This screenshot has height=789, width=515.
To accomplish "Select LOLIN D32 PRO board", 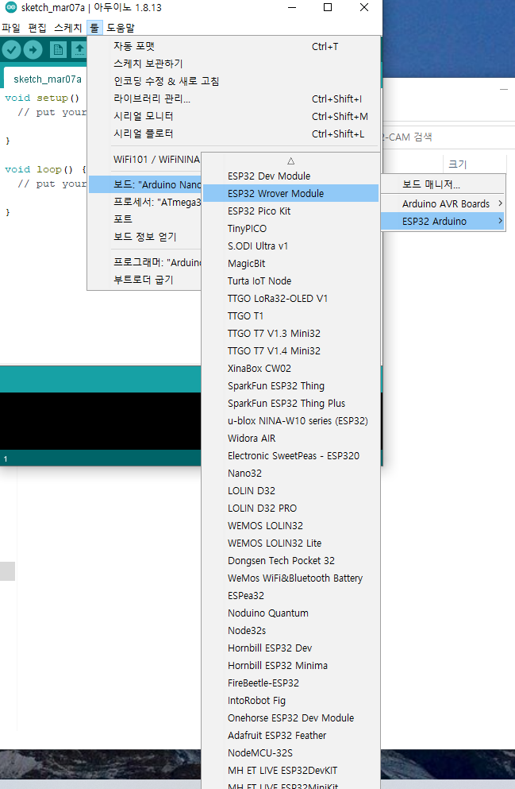I will pos(291,509).
